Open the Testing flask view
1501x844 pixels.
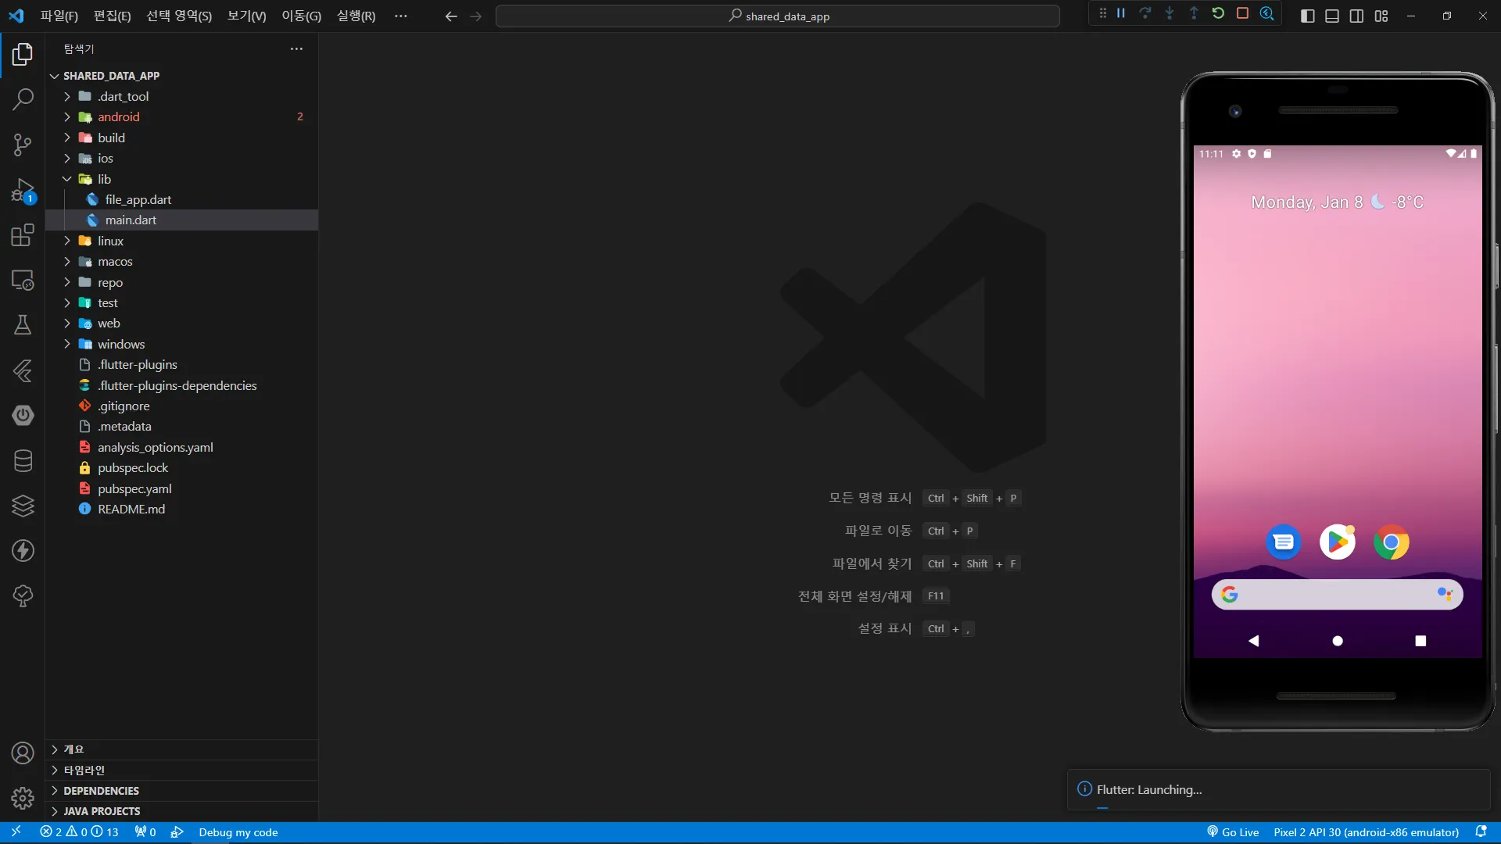(x=23, y=325)
